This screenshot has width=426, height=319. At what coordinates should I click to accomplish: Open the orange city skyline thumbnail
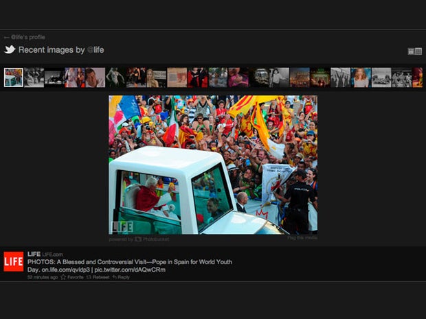tap(300, 78)
